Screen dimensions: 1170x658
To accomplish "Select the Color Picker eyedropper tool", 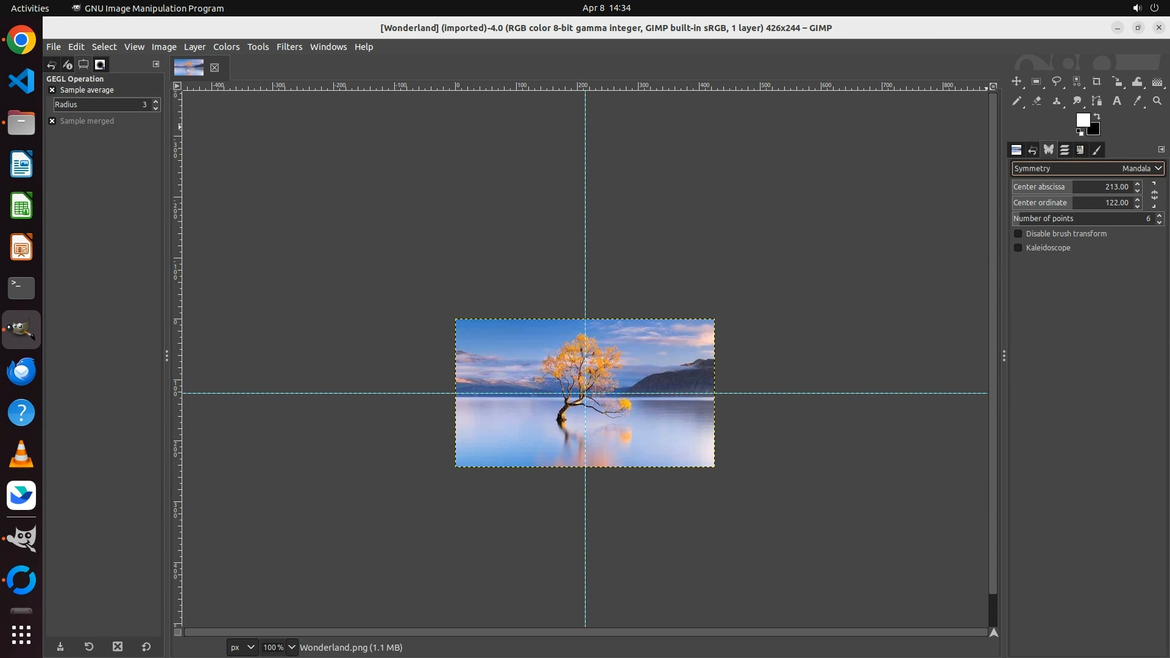I will 1137,101.
